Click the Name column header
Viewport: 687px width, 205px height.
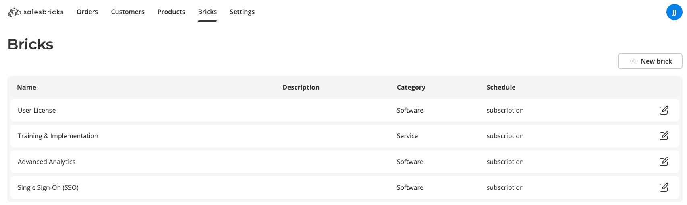(x=27, y=87)
